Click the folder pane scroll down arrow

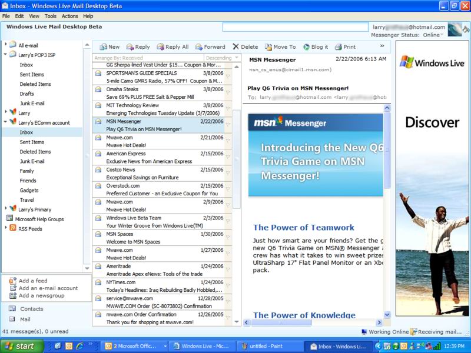click(87, 268)
